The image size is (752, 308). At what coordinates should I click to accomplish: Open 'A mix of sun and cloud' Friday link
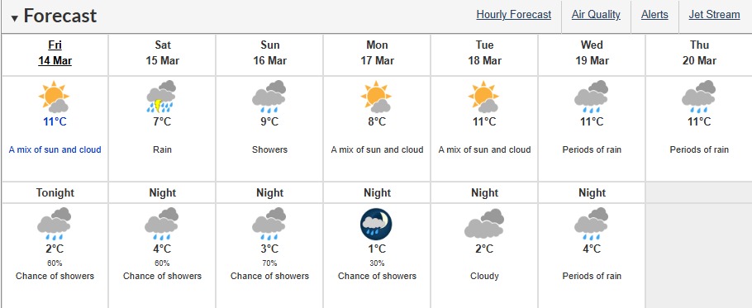coord(55,149)
